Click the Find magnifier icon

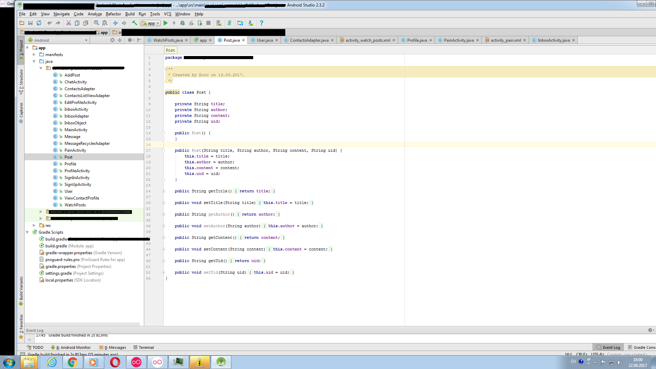tap(96, 23)
